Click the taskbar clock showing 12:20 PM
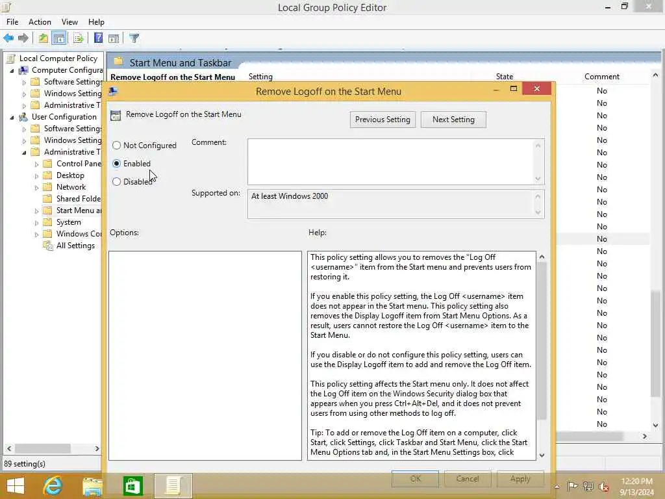The image size is (665, 499). click(x=636, y=486)
